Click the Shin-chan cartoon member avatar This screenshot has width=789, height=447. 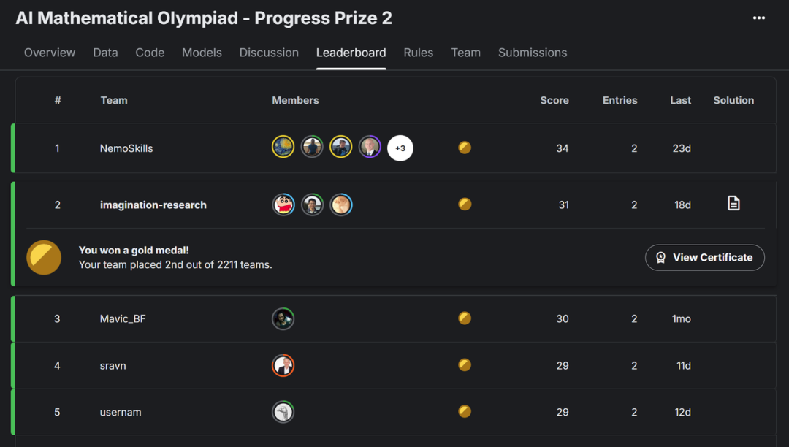coord(283,205)
